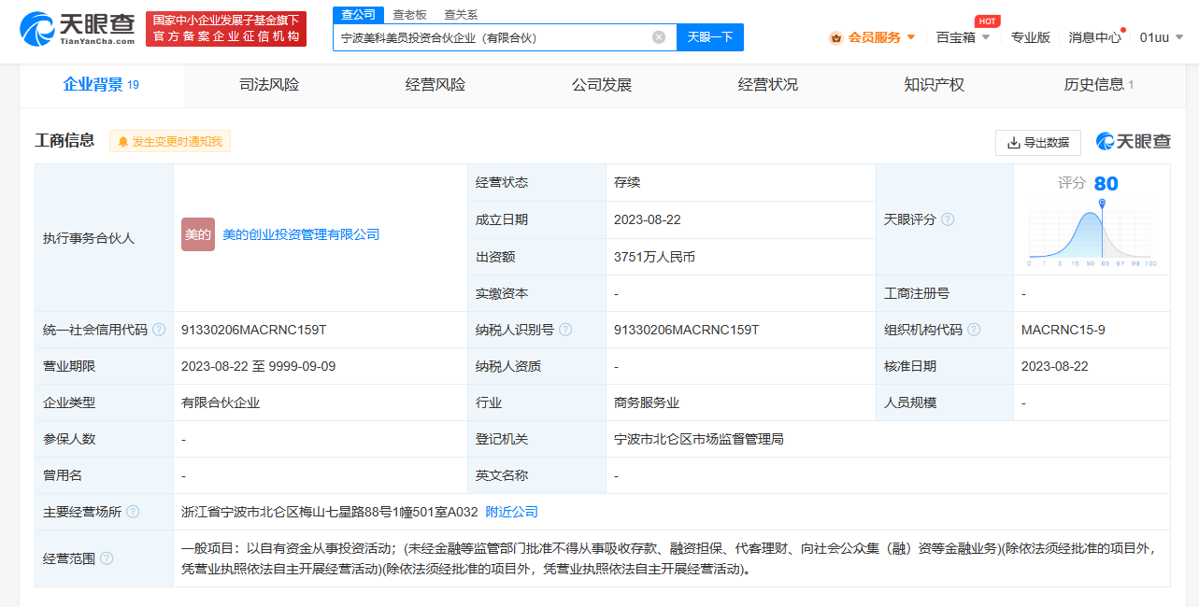Click the help icon beside 主要经营场所
This screenshot has width=1199, height=607.
133,512
